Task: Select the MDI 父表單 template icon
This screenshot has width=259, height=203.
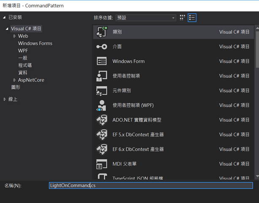Action: point(101,164)
